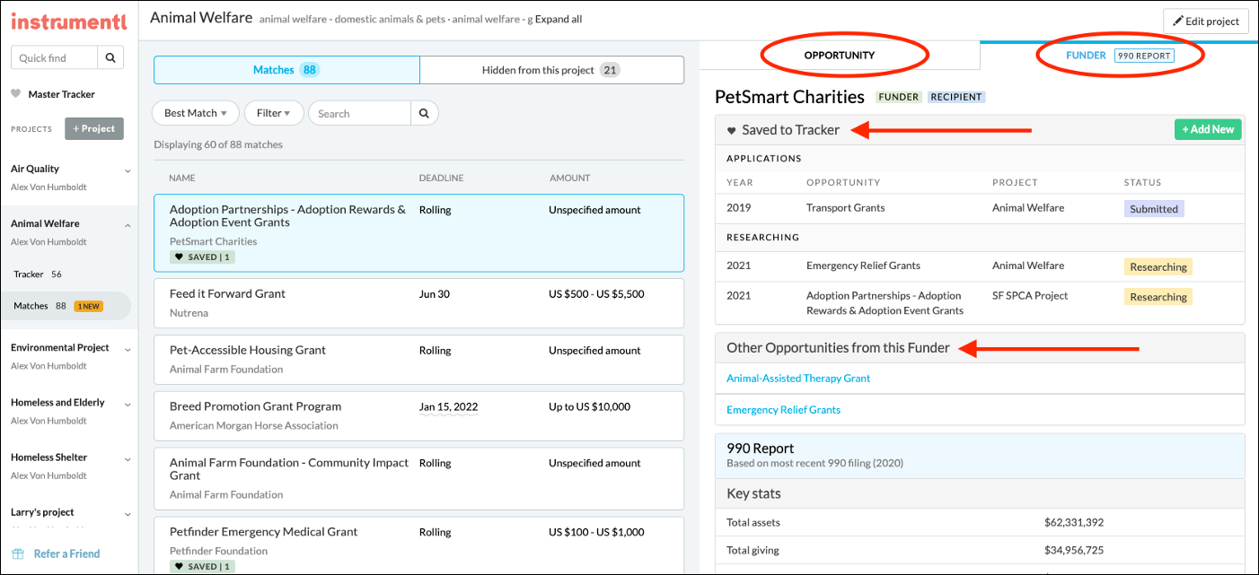Expand Larry's project chevron
This screenshot has width=1259, height=575.
coord(128,513)
